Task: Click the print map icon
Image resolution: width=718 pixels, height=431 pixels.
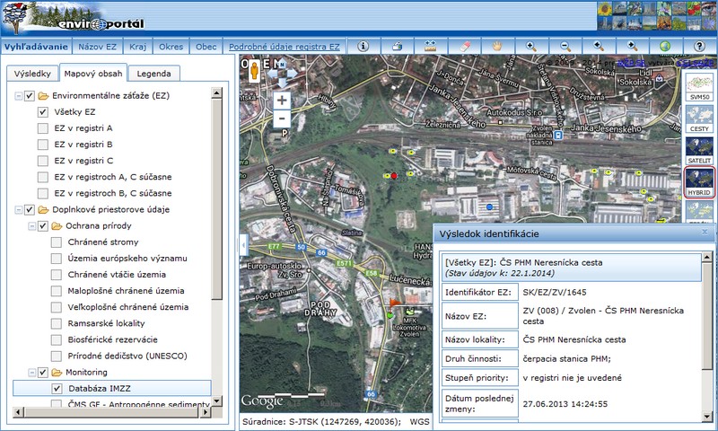Action: point(397,47)
